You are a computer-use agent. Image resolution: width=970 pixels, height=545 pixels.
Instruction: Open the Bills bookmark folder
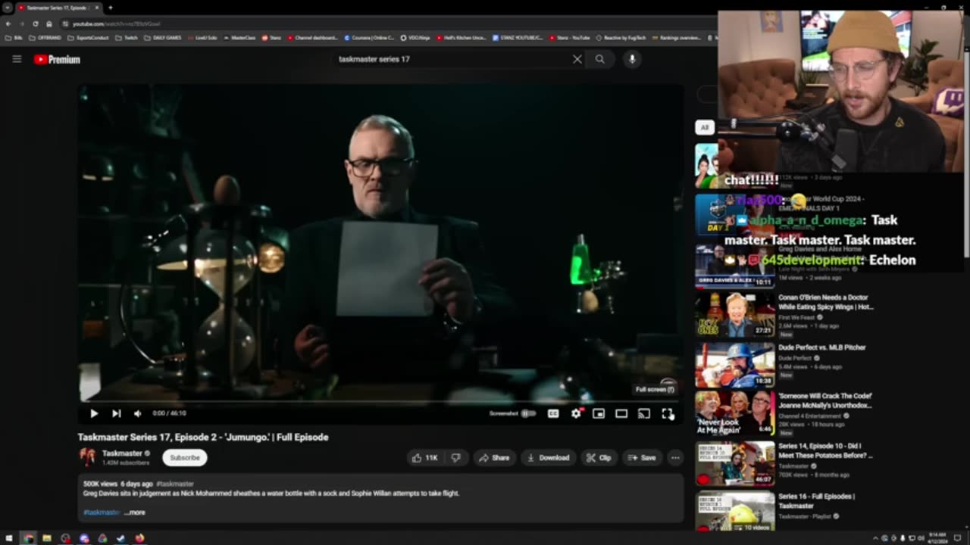click(14, 37)
